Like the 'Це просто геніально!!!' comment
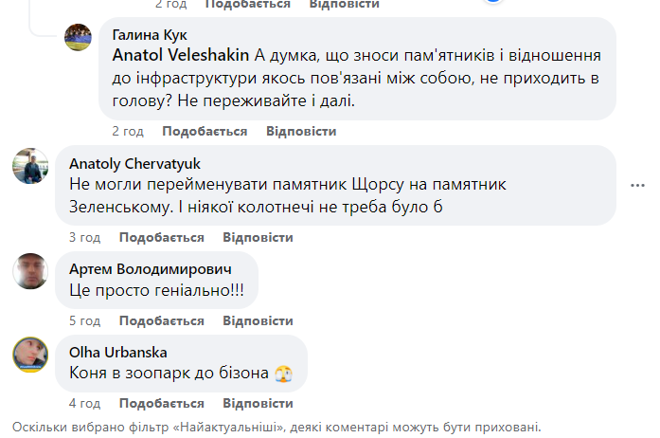Image resolution: width=660 pixels, height=438 pixels. click(162, 320)
